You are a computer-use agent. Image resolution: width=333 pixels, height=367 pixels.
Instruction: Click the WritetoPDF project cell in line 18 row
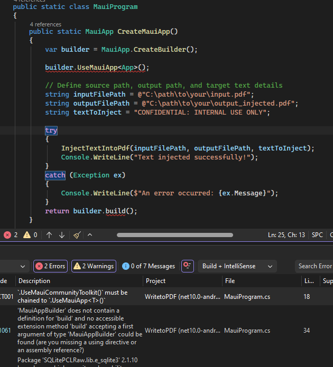(182, 297)
